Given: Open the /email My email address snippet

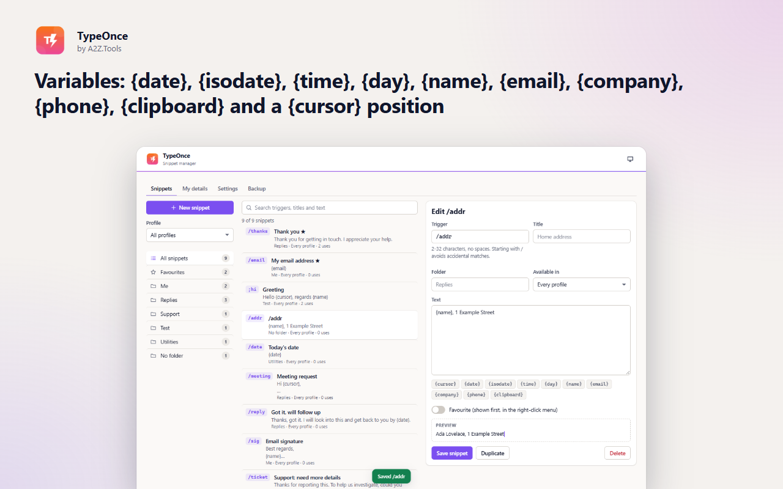Looking at the screenshot, I should click(330, 267).
